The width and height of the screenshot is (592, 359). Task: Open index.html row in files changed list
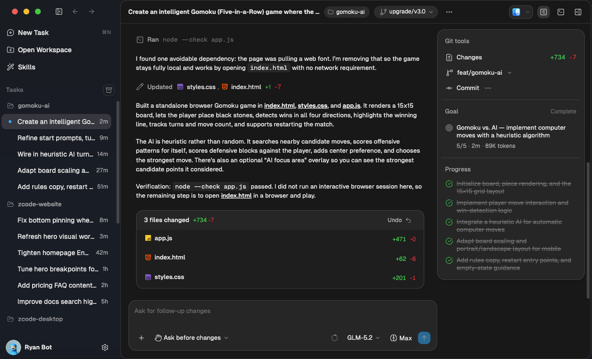pos(280,258)
